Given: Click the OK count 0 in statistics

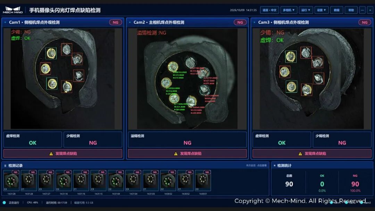Looking at the screenshot, I should click(x=322, y=184).
